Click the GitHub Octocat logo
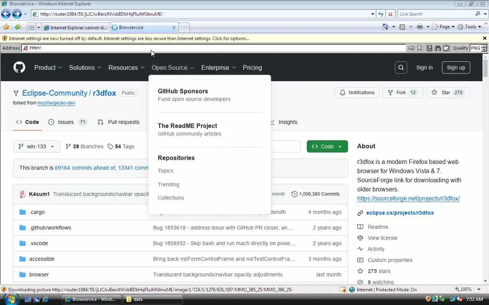The image size is (489, 305). 19,67
